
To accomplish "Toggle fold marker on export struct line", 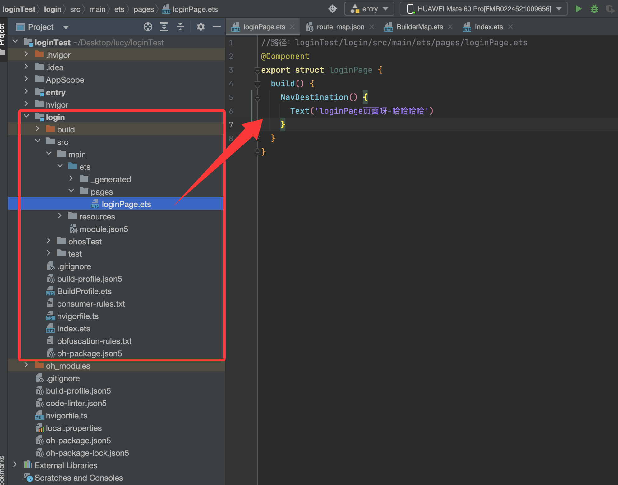I will tap(257, 70).
